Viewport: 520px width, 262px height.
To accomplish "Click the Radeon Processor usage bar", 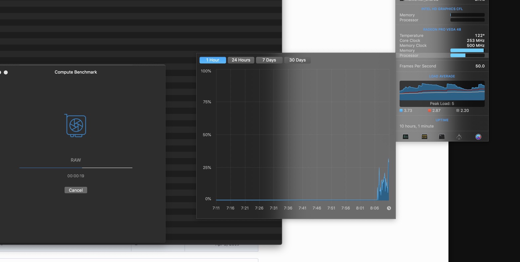I will pos(467,55).
